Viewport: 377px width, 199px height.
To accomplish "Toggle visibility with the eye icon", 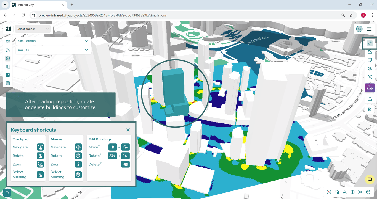I will 352,192.
